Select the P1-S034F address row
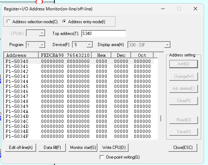 coord(79,136)
